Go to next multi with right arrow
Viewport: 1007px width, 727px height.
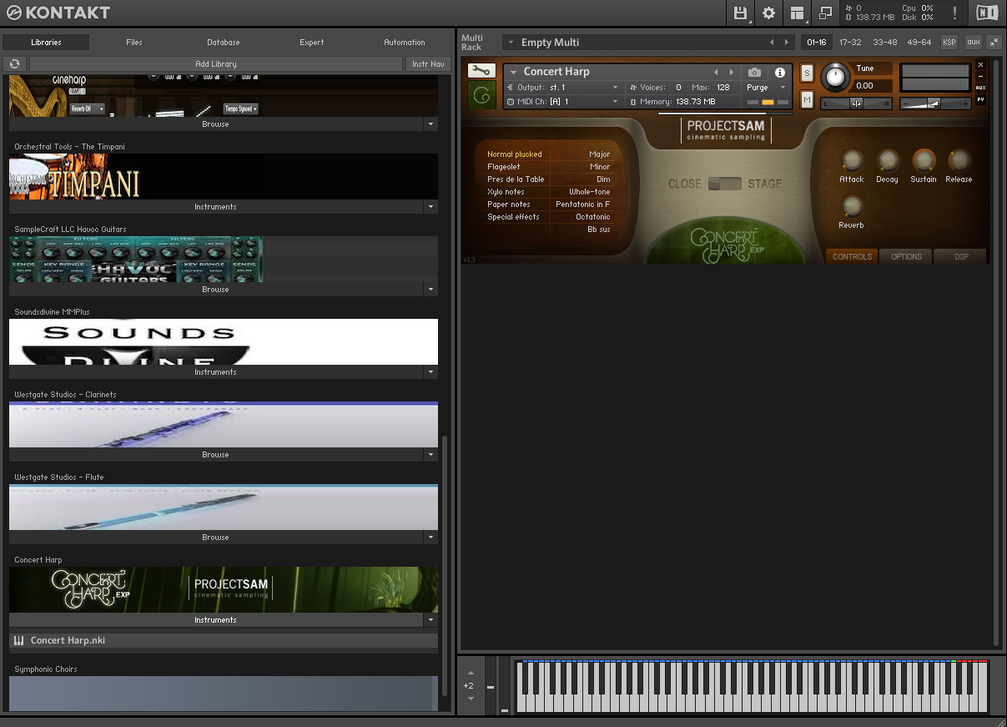[785, 42]
